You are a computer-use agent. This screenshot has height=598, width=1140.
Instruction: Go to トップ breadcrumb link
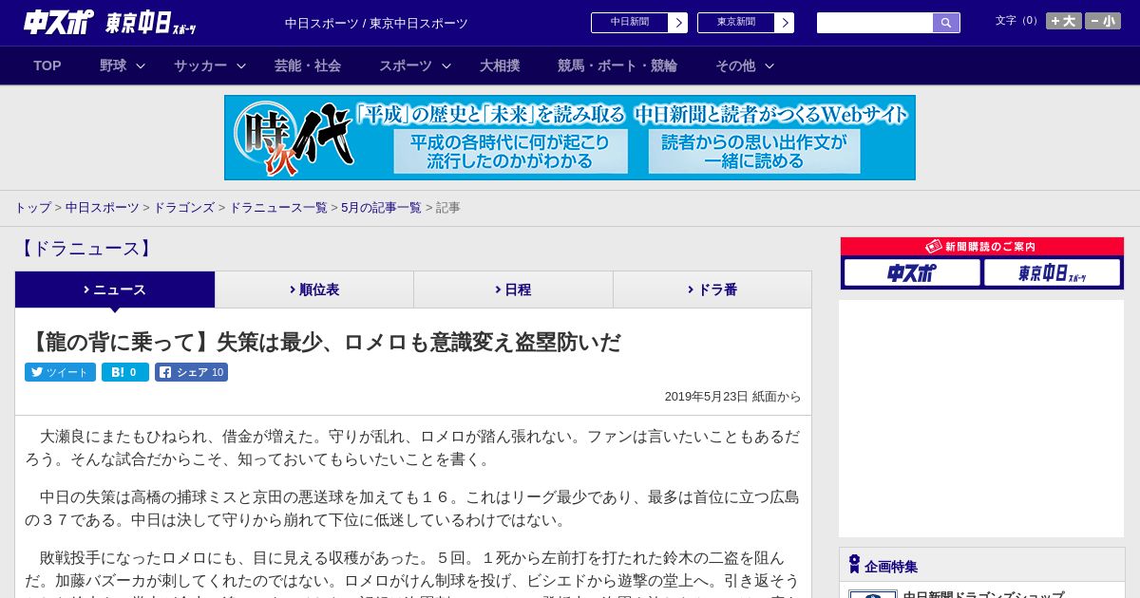pos(32,208)
